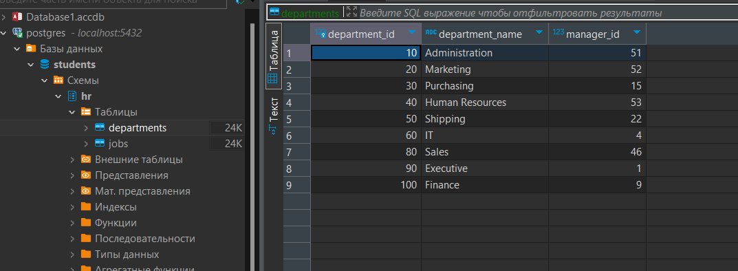The width and height of the screenshot is (738, 271).
Task: Select the Последовательности tree item
Action: pos(145,239)
